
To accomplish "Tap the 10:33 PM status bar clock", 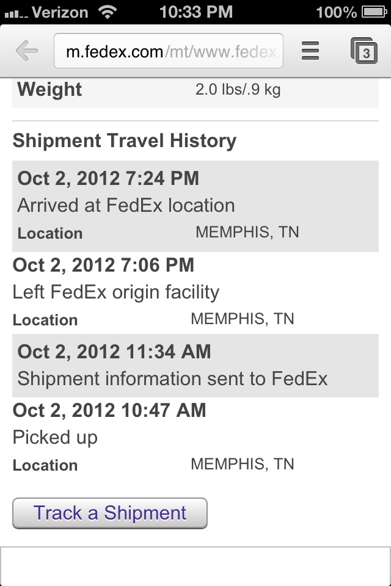I will click(196, 12).
